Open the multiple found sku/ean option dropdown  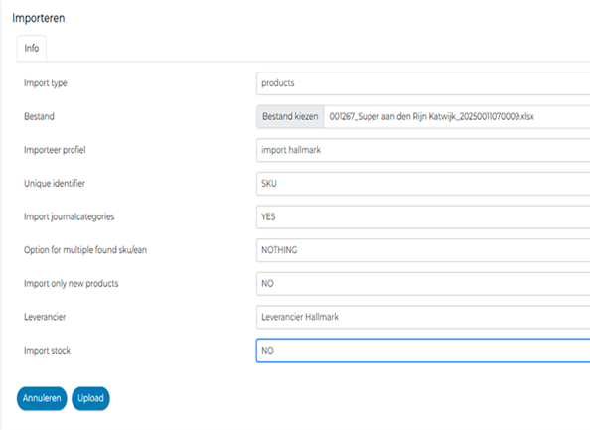[x=423, y=250]
